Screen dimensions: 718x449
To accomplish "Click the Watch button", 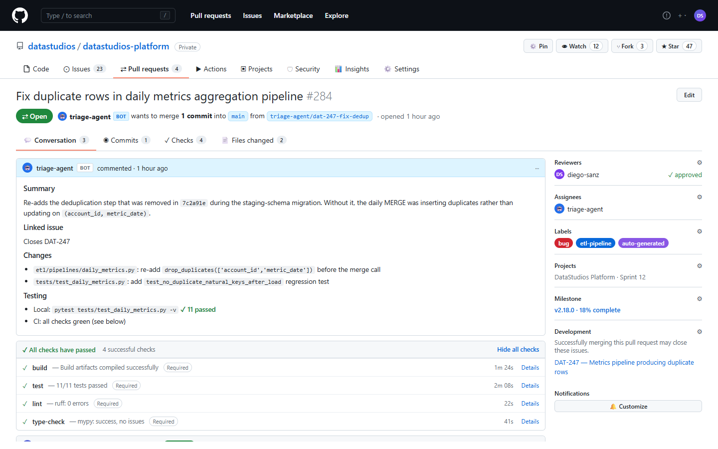I will (x=582, y=46).
